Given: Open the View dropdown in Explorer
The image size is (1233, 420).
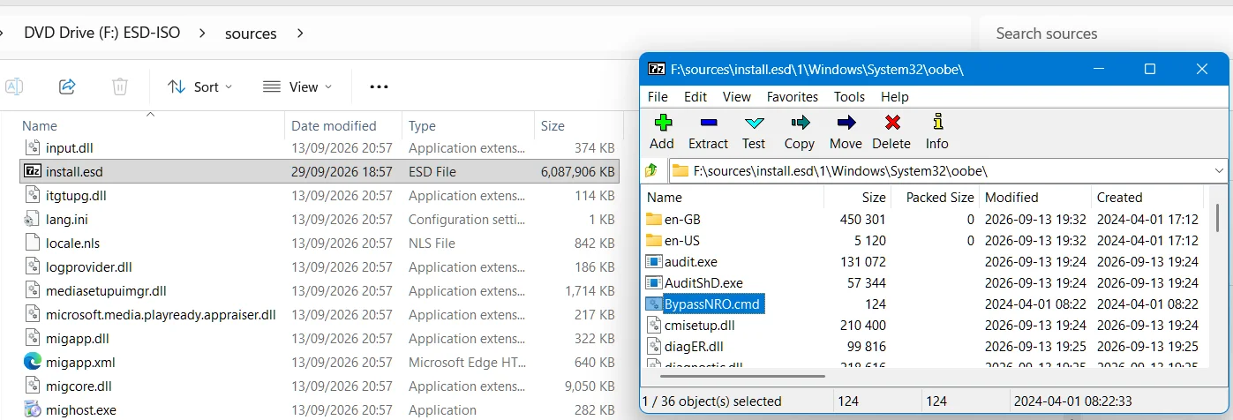Looking at the screenshot, I should point(298,86).
